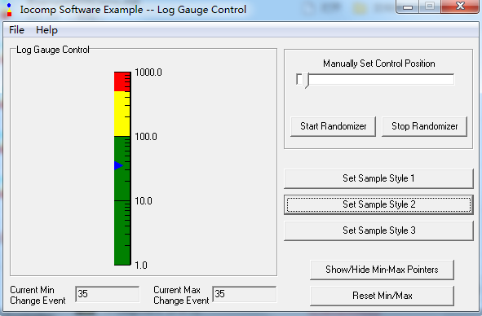Screen dimensions: 482x316
Task: Click the 1000.0 scale label
Action: click(x=148, y=72)
